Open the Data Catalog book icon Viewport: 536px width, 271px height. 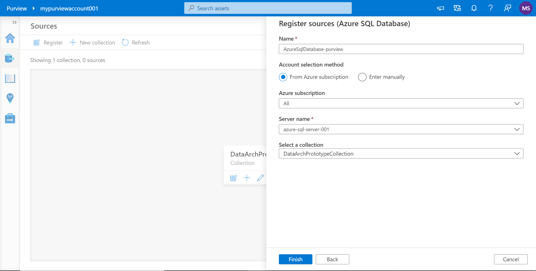pos(10,78)
